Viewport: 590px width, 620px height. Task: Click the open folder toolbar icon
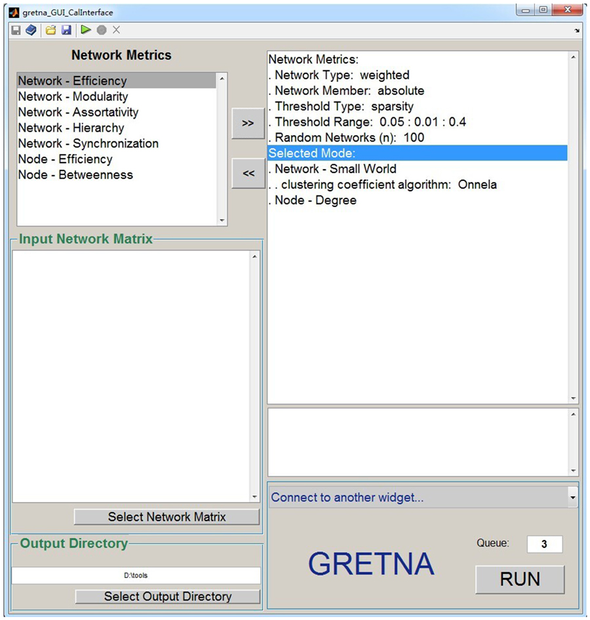[x=50, y=30]
